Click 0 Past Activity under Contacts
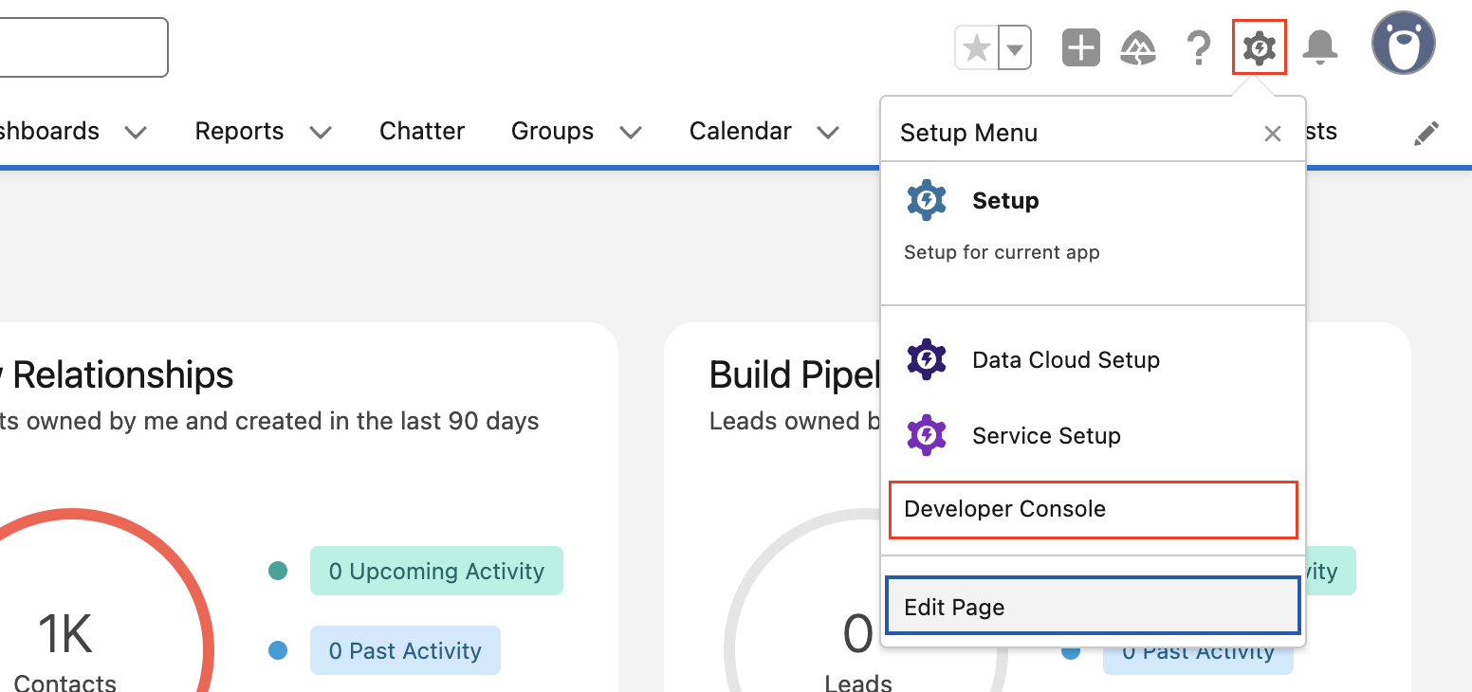The height and width of the screenshot is (692, 1472). tap(405, 650)
